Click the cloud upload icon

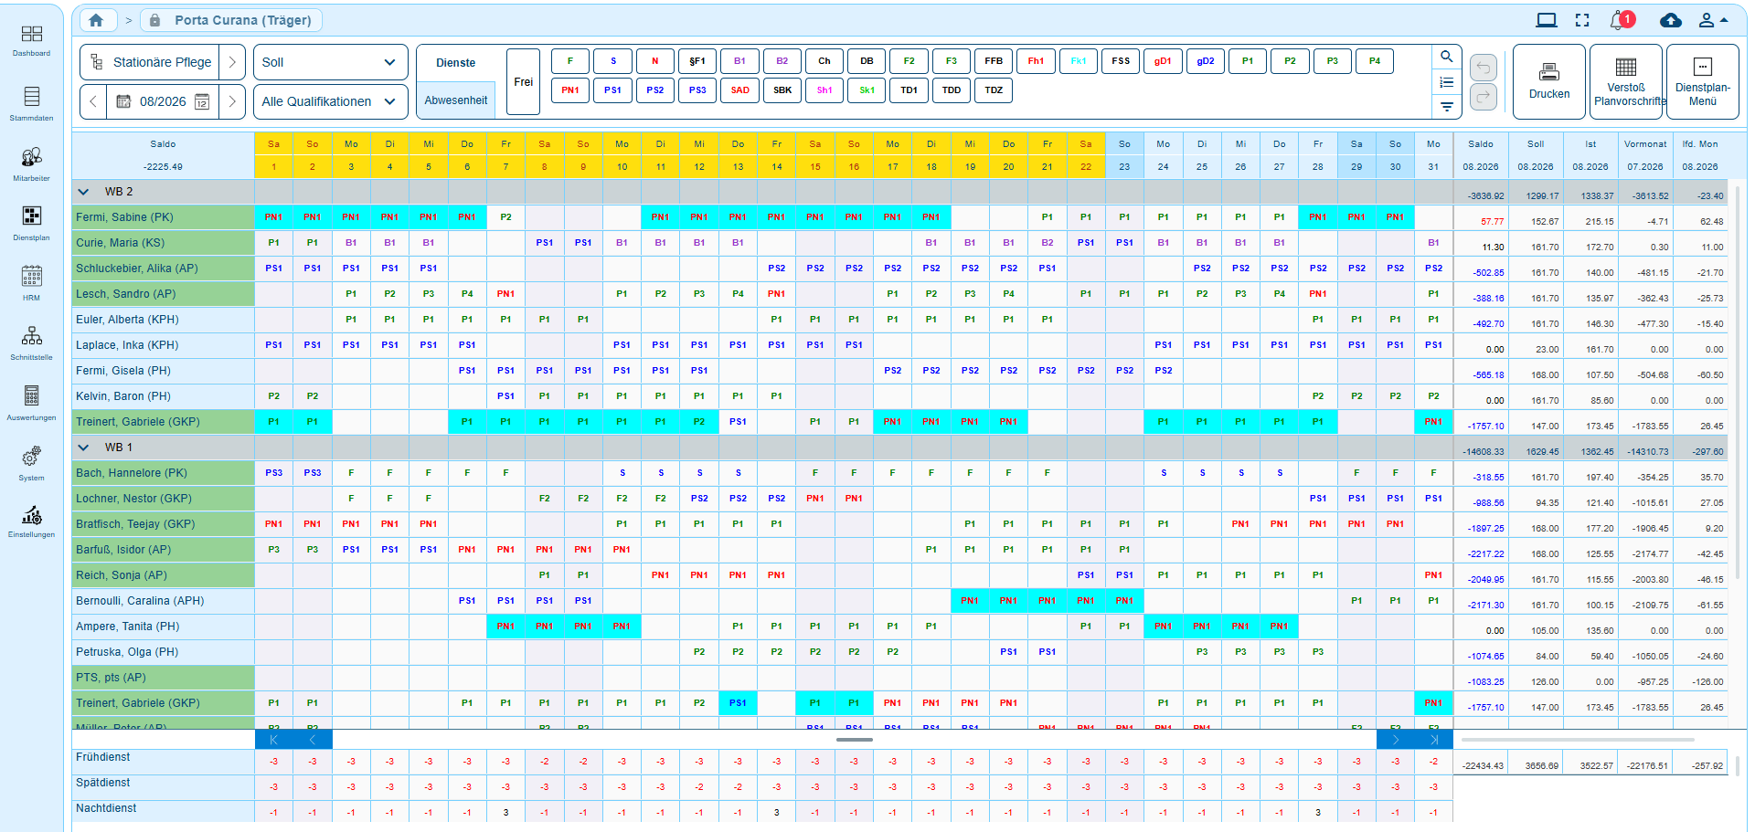tap(1670, 20)
